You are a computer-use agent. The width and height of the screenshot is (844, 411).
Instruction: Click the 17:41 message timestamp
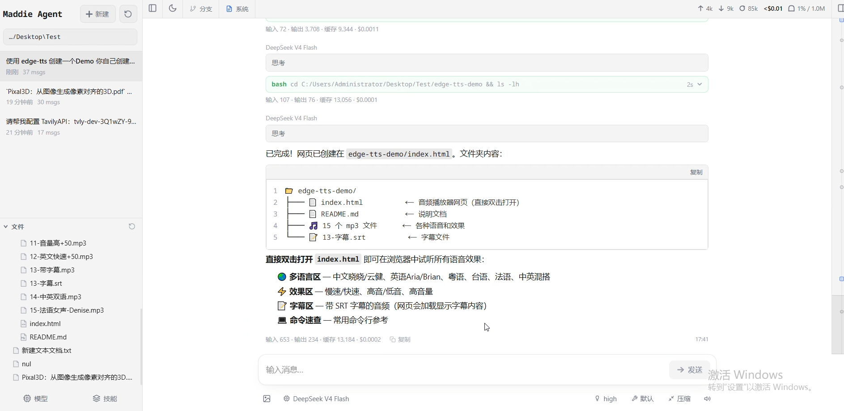coord(701,339)
